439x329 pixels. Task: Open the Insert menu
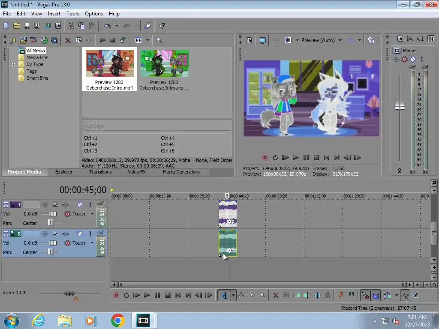click(54, 13)
